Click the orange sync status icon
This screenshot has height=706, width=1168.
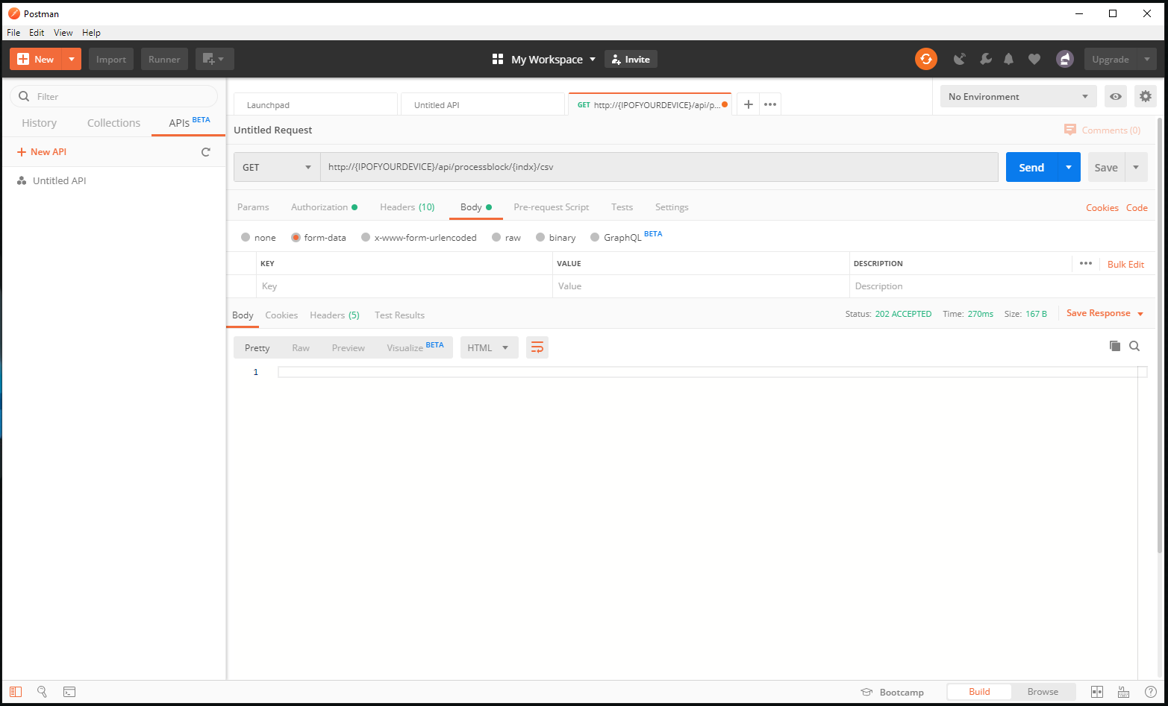pos(926,59)
